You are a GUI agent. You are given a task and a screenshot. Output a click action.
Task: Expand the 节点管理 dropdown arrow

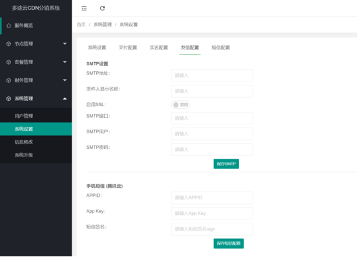[65, 43]
